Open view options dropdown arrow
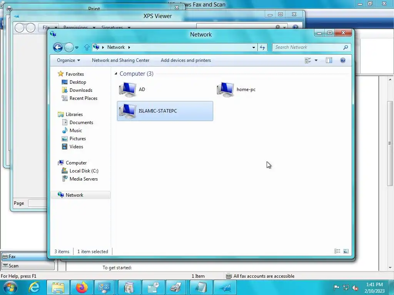This screenshot has height=295, width=394. click(316, 60)
